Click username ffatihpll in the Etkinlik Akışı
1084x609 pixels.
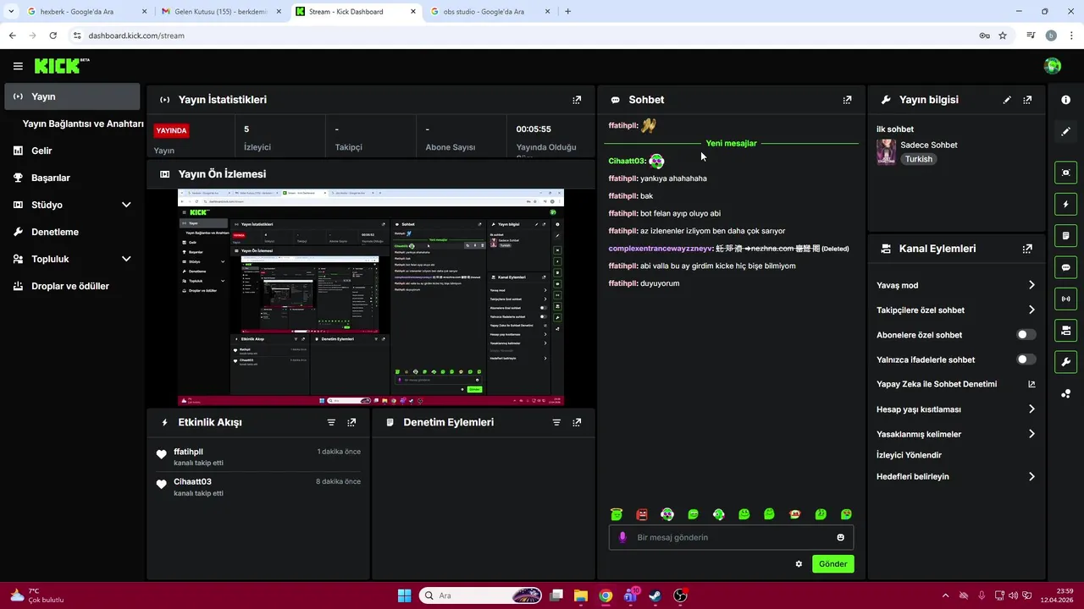point(188,452)
